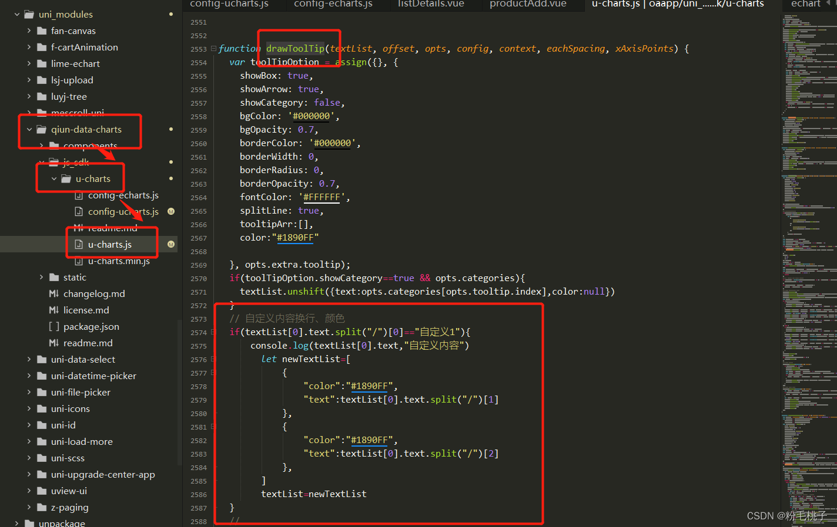Expand the f-cartAnimation folder chevron
The height and width of the screenshot is (527, 837).
point(29,47)
